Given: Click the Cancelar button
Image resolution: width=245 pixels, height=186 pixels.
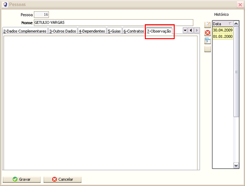Looking at the screenshot, I should tap(62, 179).
